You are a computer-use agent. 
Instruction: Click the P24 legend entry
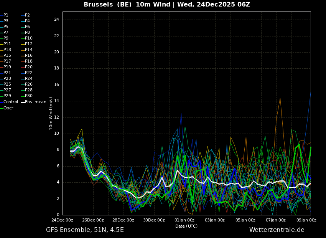pyautogui.click(x=27, y=78)
